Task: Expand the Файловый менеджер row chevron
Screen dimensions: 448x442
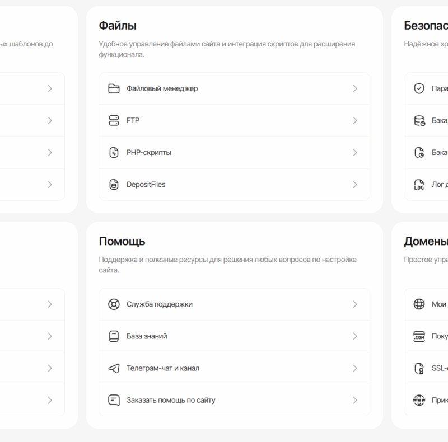Action: (355, 88)
